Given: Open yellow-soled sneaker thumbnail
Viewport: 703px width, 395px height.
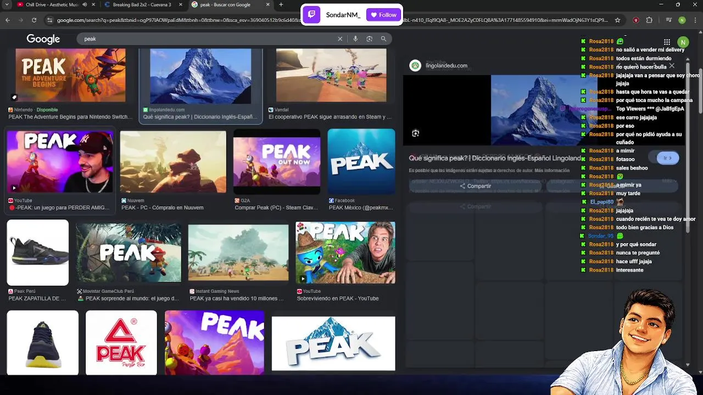Looking at the screenshot, I should pyautogui.click(x=43, y=343).
